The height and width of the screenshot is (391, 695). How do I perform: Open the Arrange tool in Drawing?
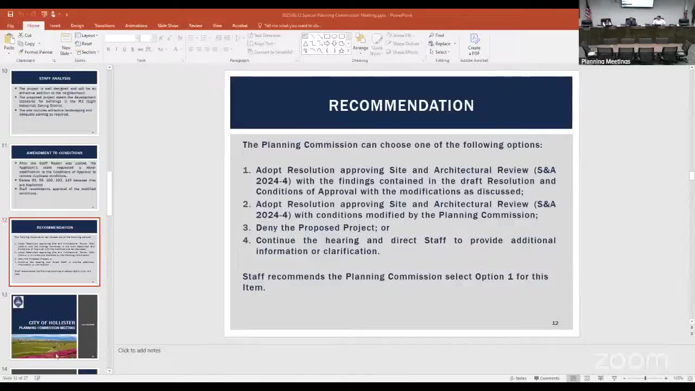(360, 43)
